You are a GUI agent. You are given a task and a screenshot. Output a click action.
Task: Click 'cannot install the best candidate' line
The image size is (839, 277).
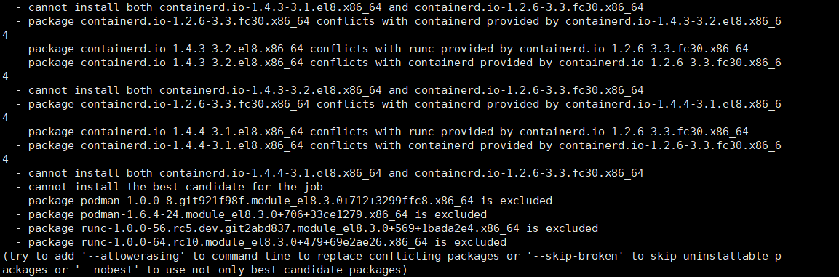[175, 187]
